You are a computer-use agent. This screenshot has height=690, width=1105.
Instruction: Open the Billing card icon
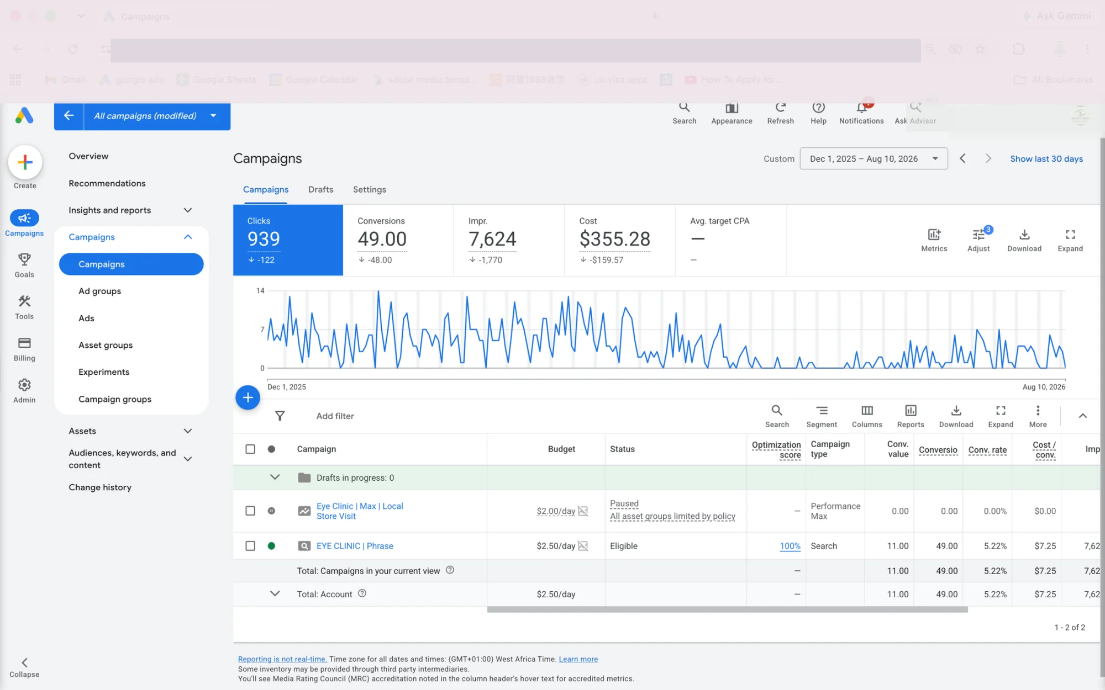[24, 343]
